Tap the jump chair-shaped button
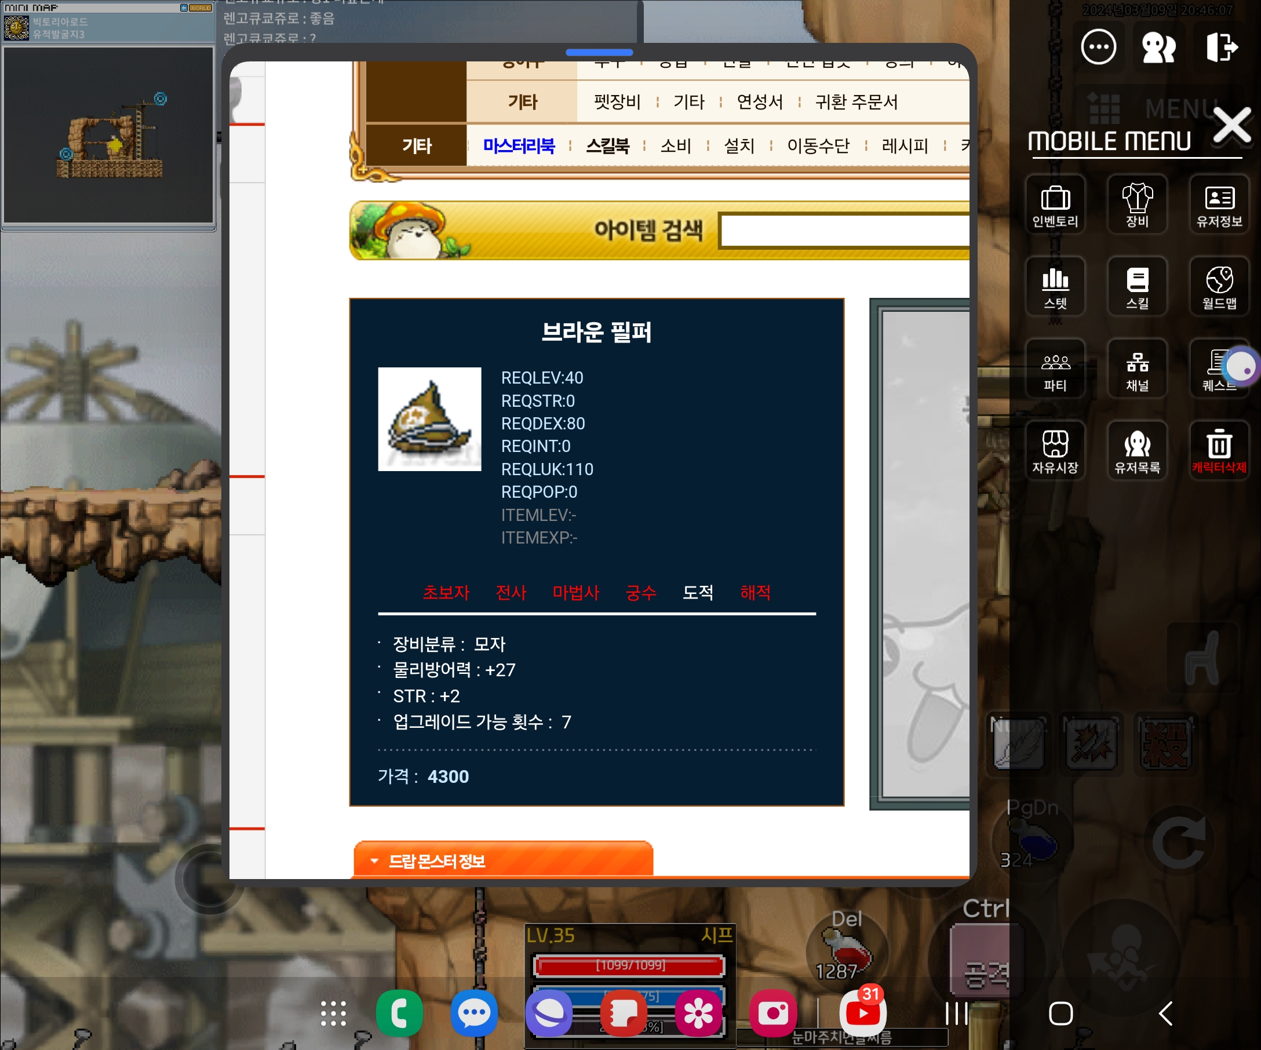Screen dimensions: 1261x1050 1202,659
